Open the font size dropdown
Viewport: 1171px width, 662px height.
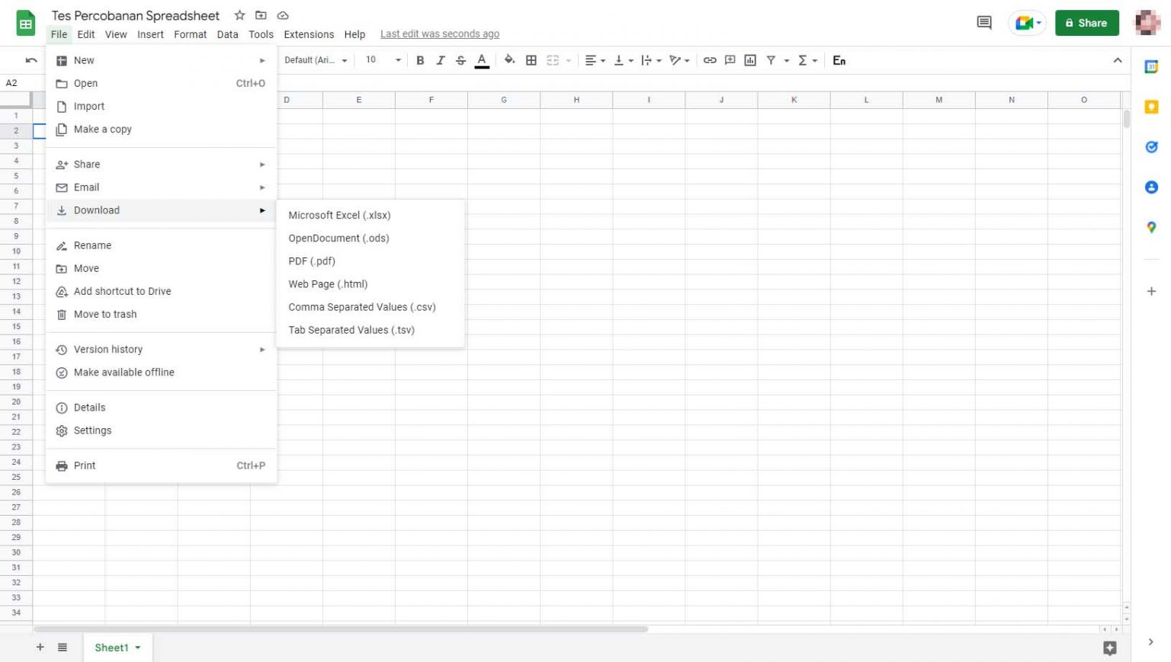(x=396, y=59)
